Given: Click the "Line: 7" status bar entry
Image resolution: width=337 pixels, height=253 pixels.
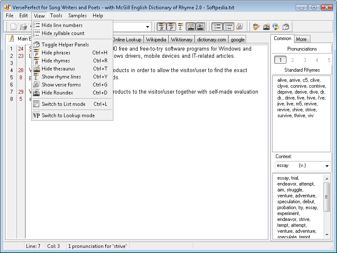Looking at the screenshot, I should [33, 246].
